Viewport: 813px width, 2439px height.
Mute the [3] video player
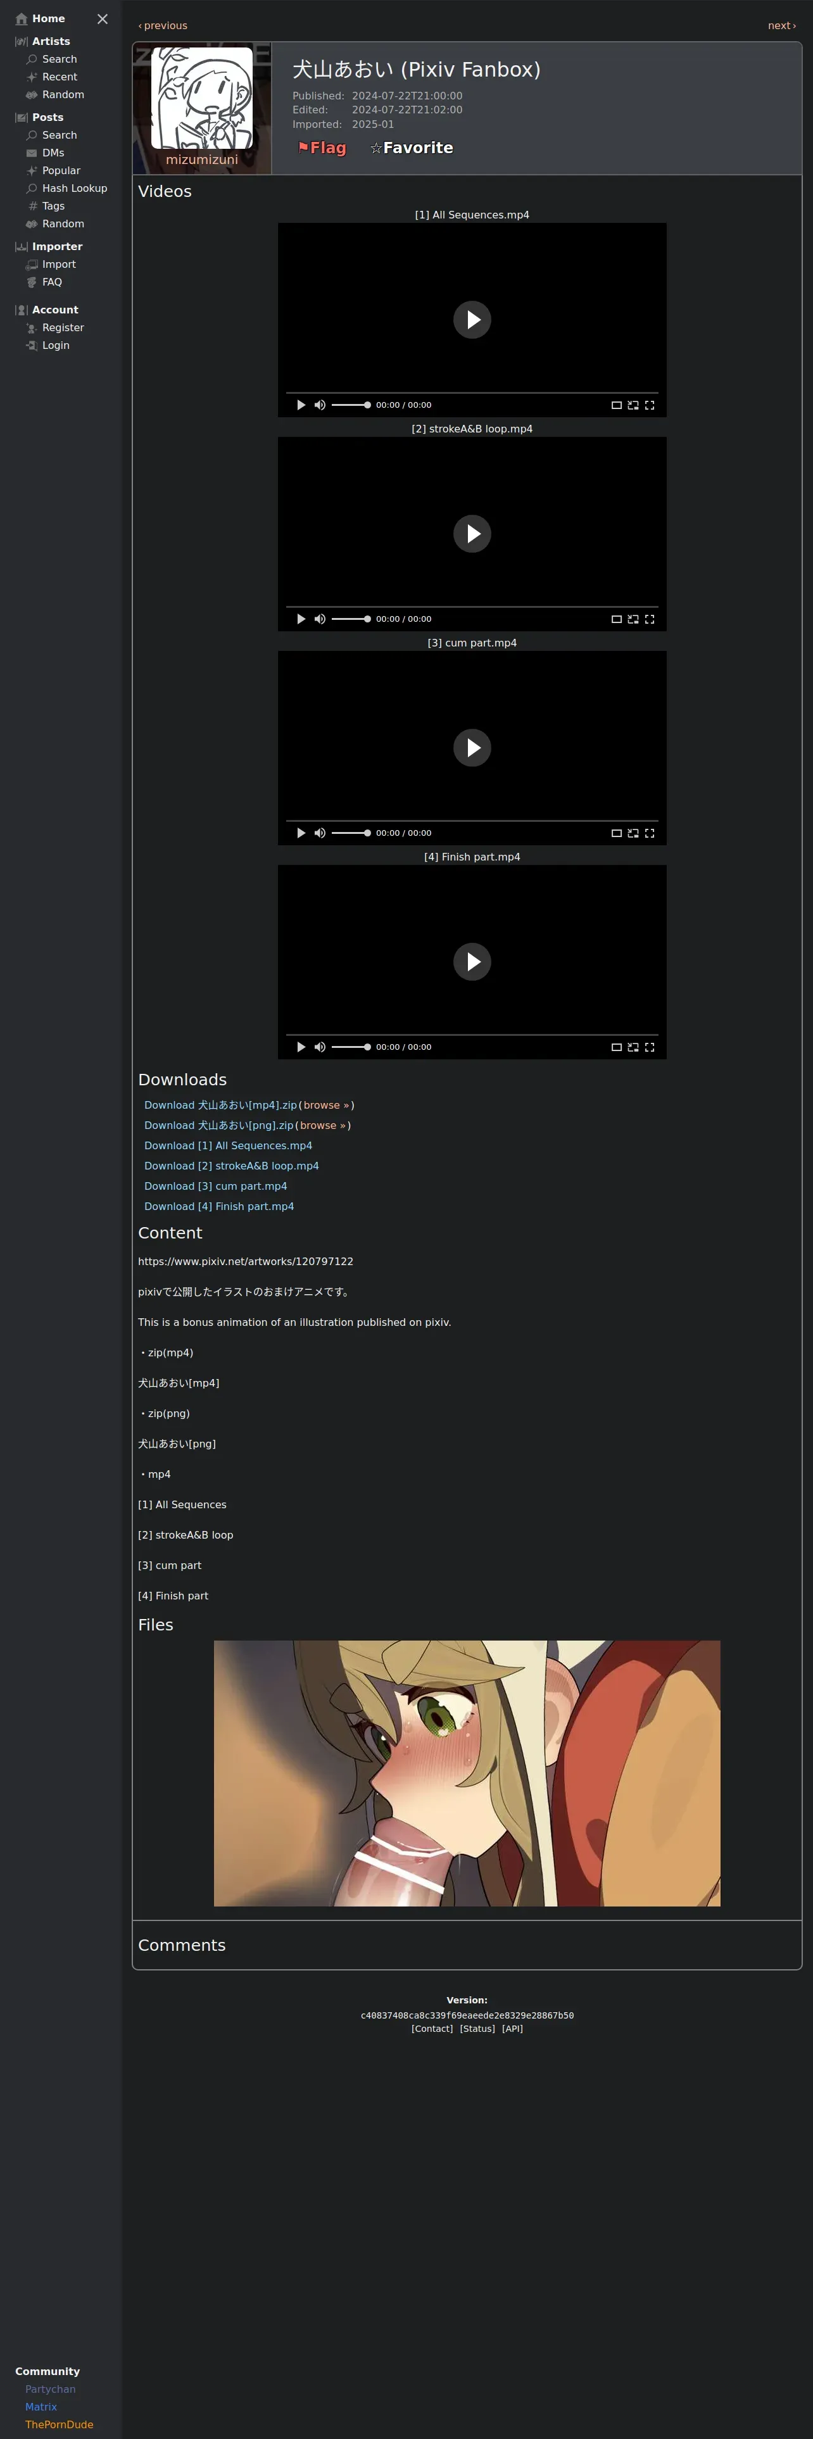click(320, 833)
